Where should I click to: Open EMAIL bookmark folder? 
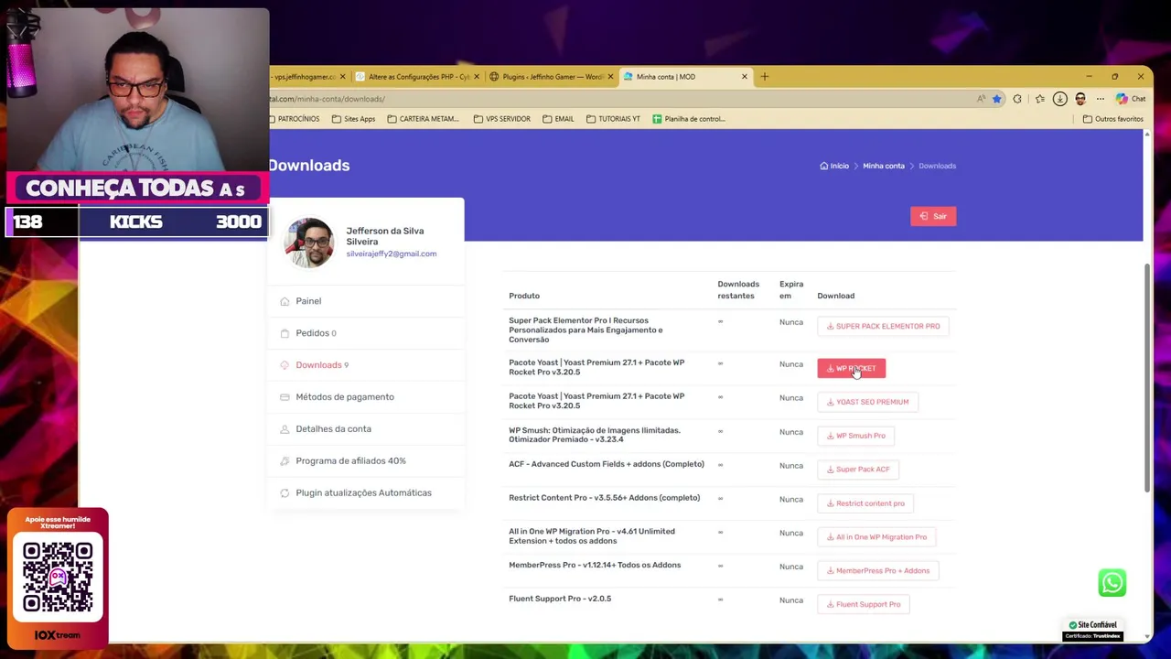tap(558, 119)
